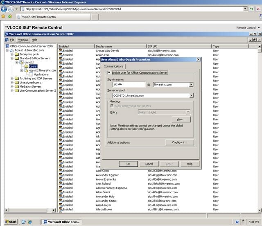Select Alexander Eggerer in user list
262x226 pixels.
tap(107, 175)
